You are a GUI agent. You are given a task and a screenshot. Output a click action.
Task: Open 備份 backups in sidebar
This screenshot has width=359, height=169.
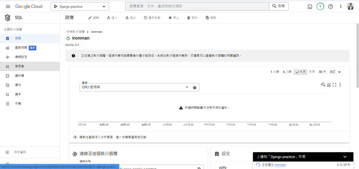coord(30,85)
